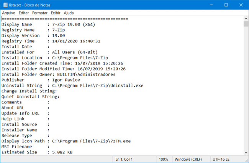Open the Formatar menu
The width and height of the screenshot is (249, 163).
[40, 13]
